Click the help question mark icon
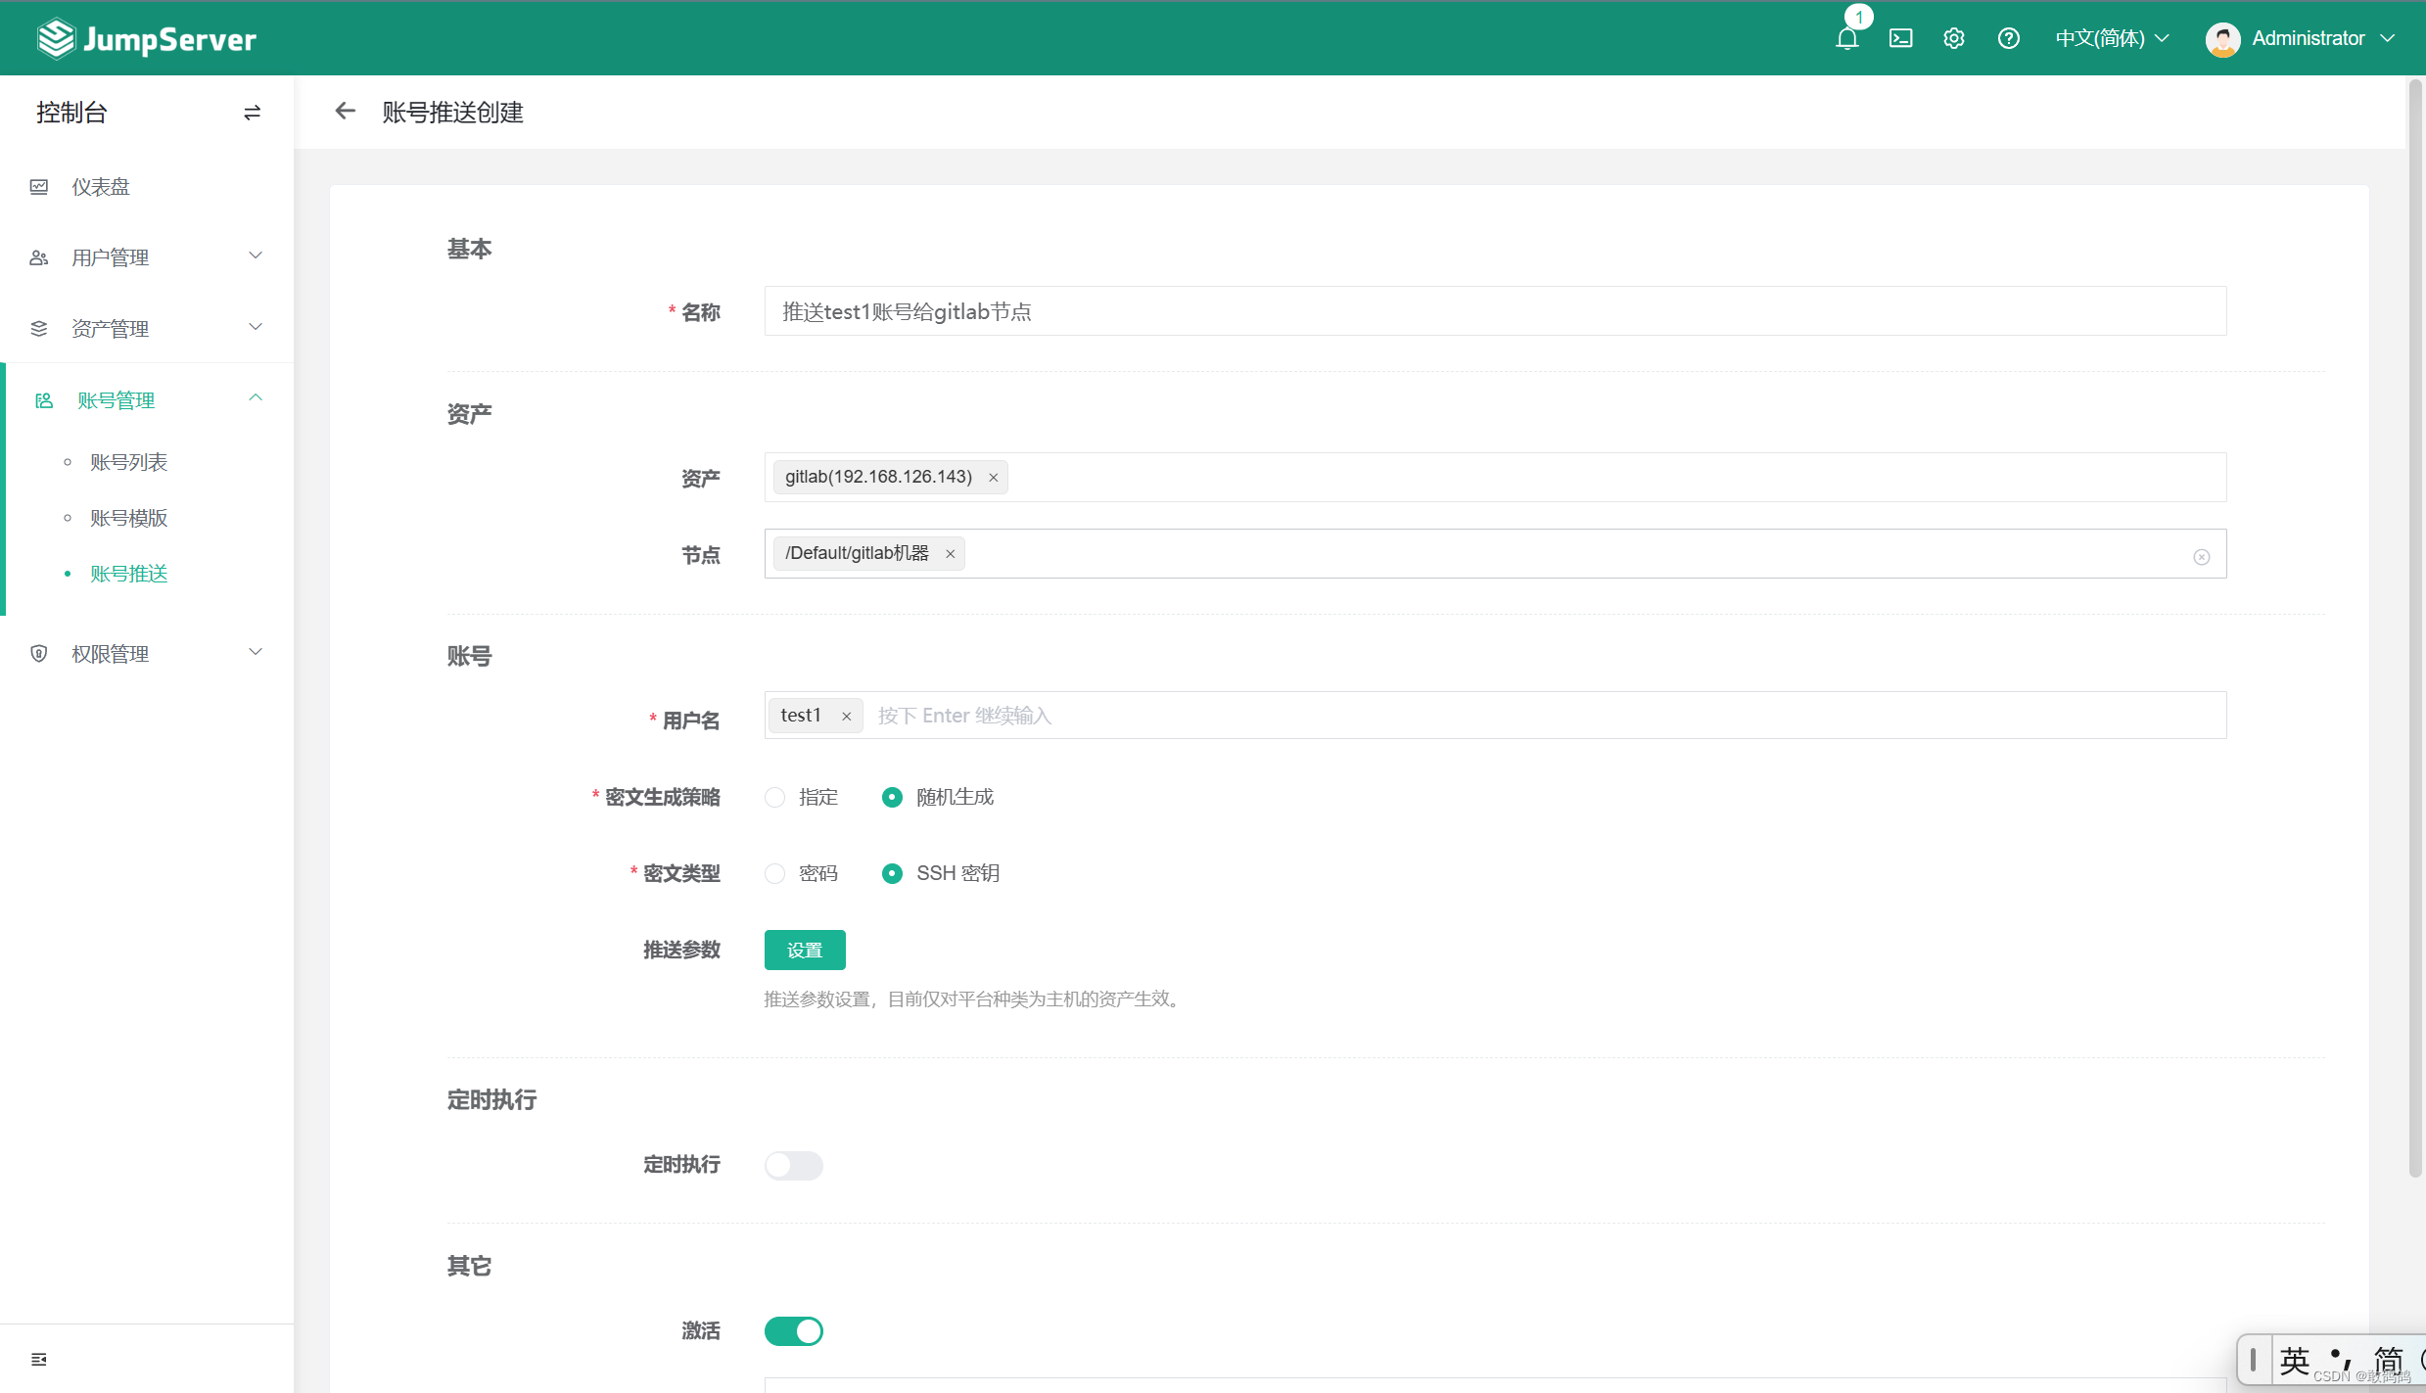Screen dimensions: 2426x1393 pos(2008,38)
